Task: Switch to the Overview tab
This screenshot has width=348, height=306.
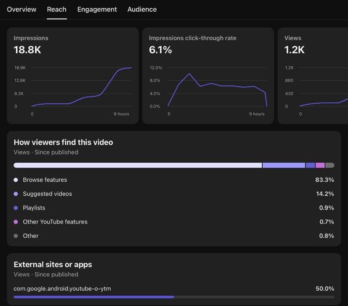Action: pyautogui.click(x=21, y=9)
